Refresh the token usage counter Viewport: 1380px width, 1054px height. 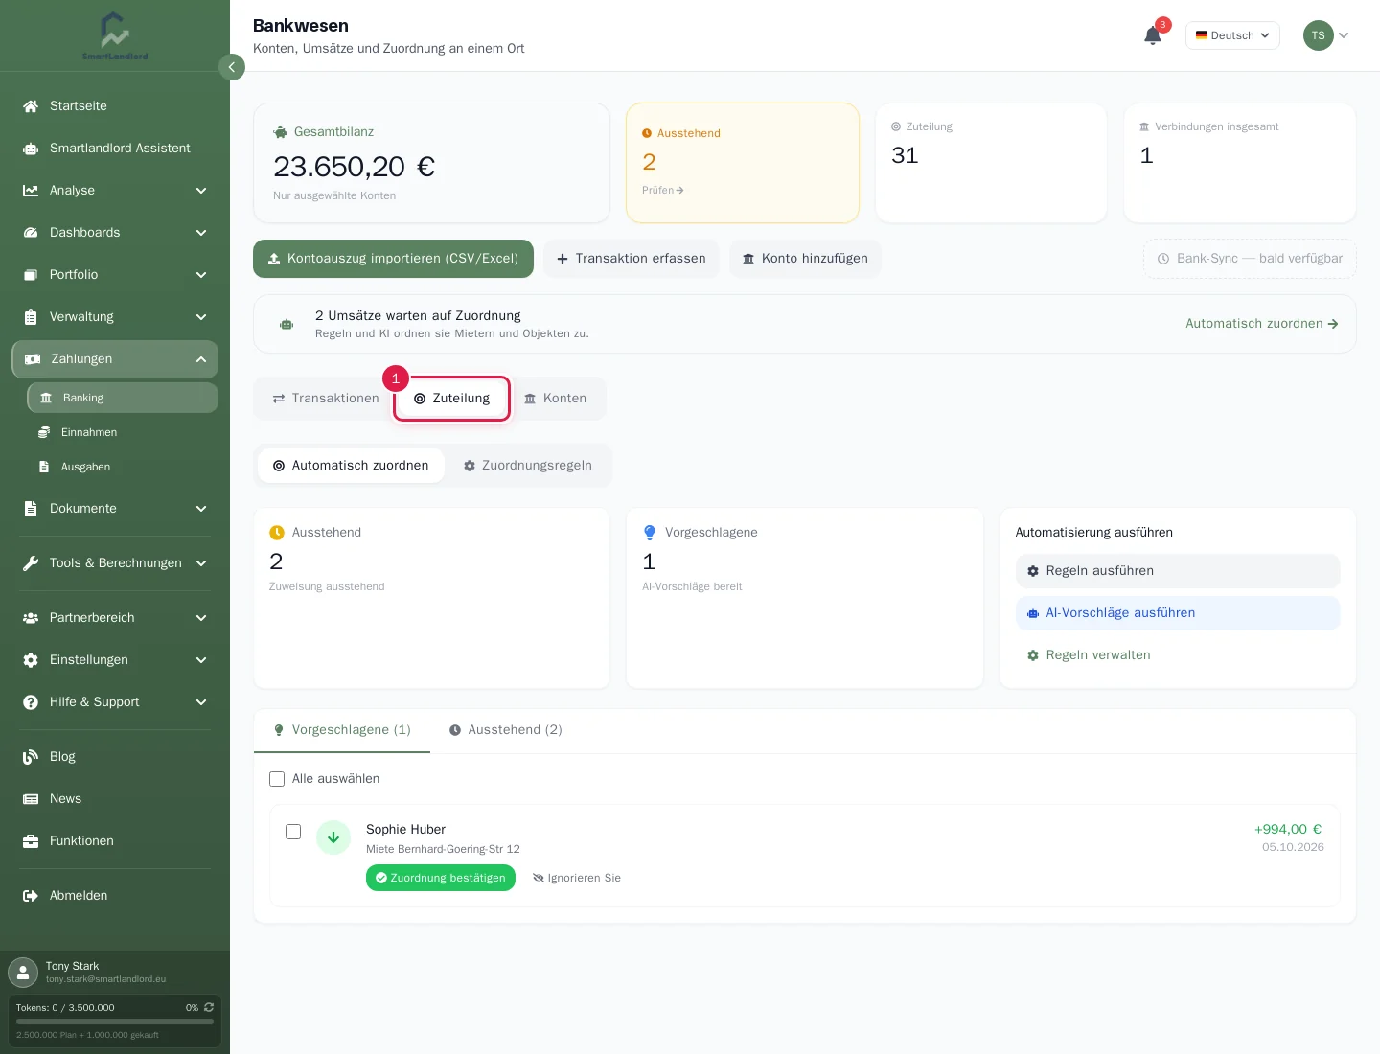point(209,1007)
